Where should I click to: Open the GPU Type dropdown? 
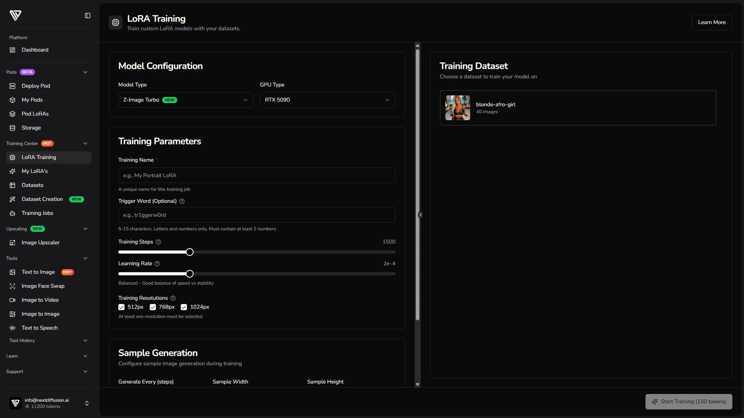click(327, 100)
